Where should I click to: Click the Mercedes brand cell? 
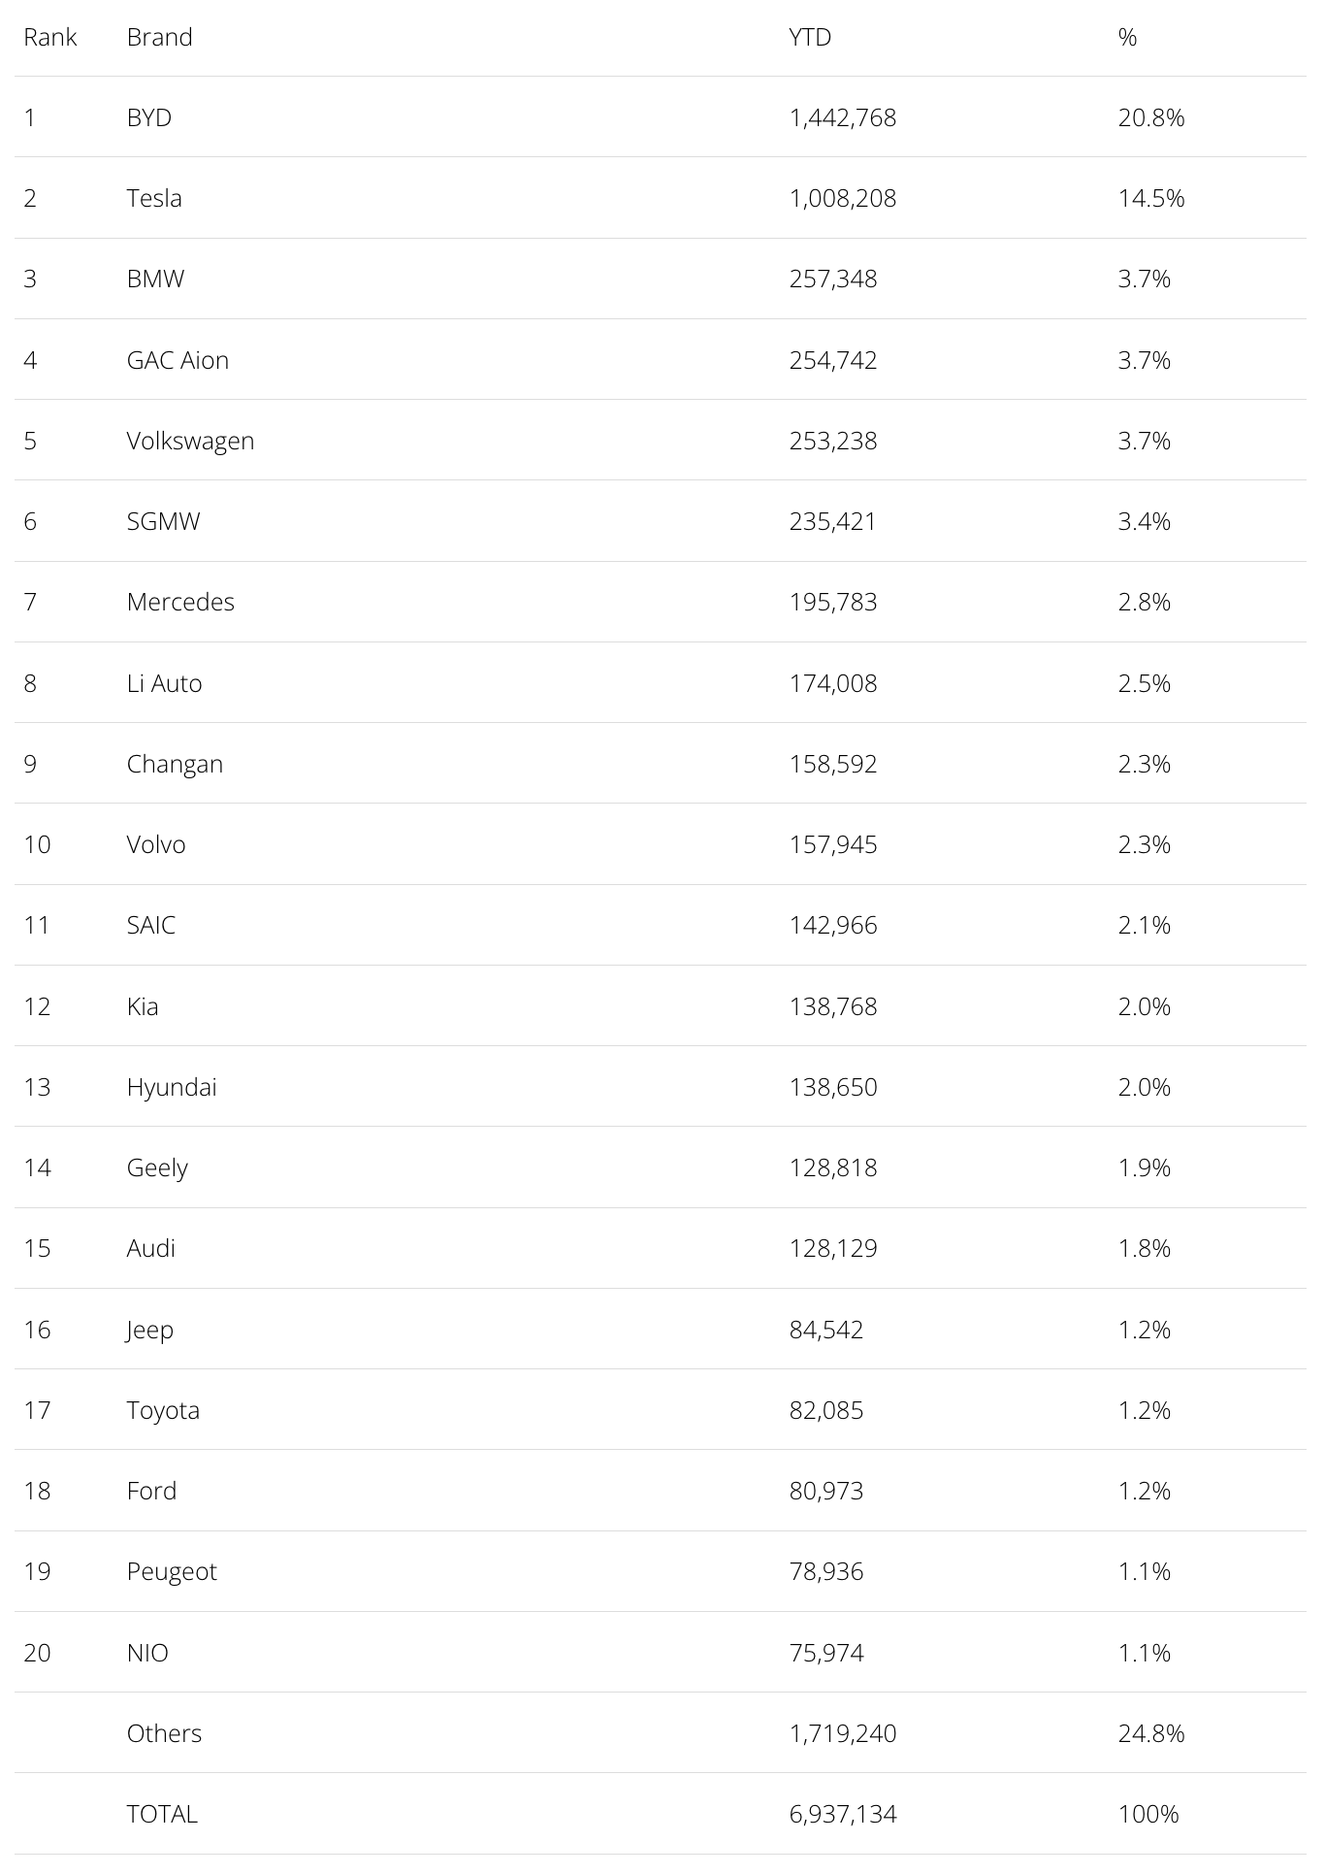(180, 602)
